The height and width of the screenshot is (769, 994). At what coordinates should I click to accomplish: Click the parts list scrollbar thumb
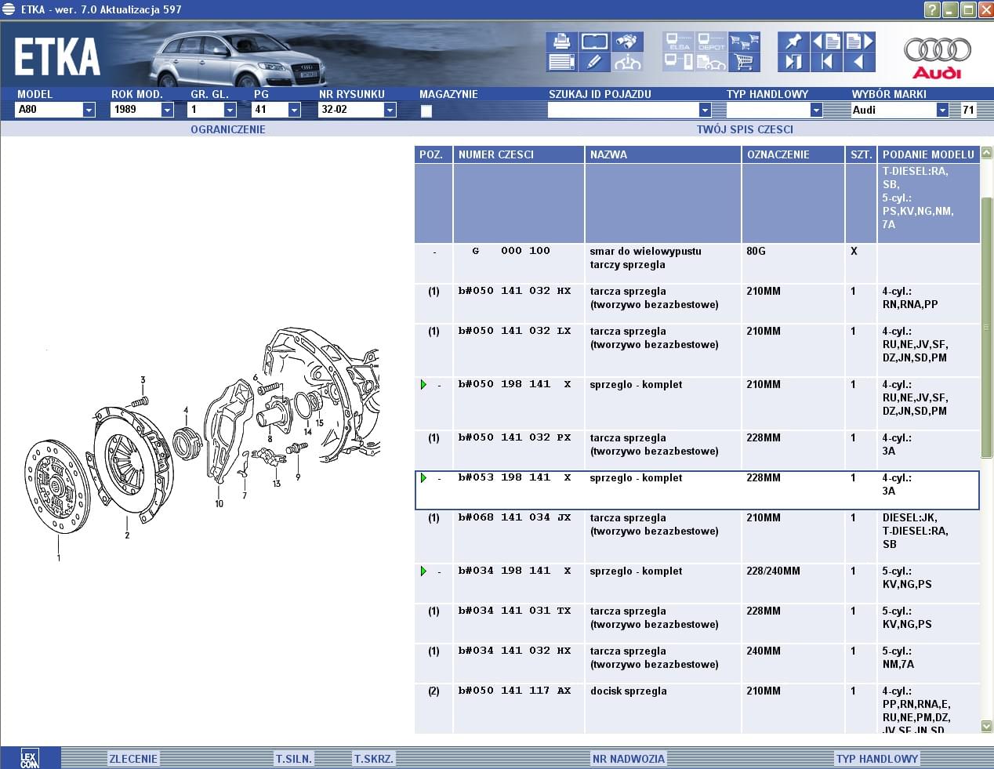tap(987, 327)
